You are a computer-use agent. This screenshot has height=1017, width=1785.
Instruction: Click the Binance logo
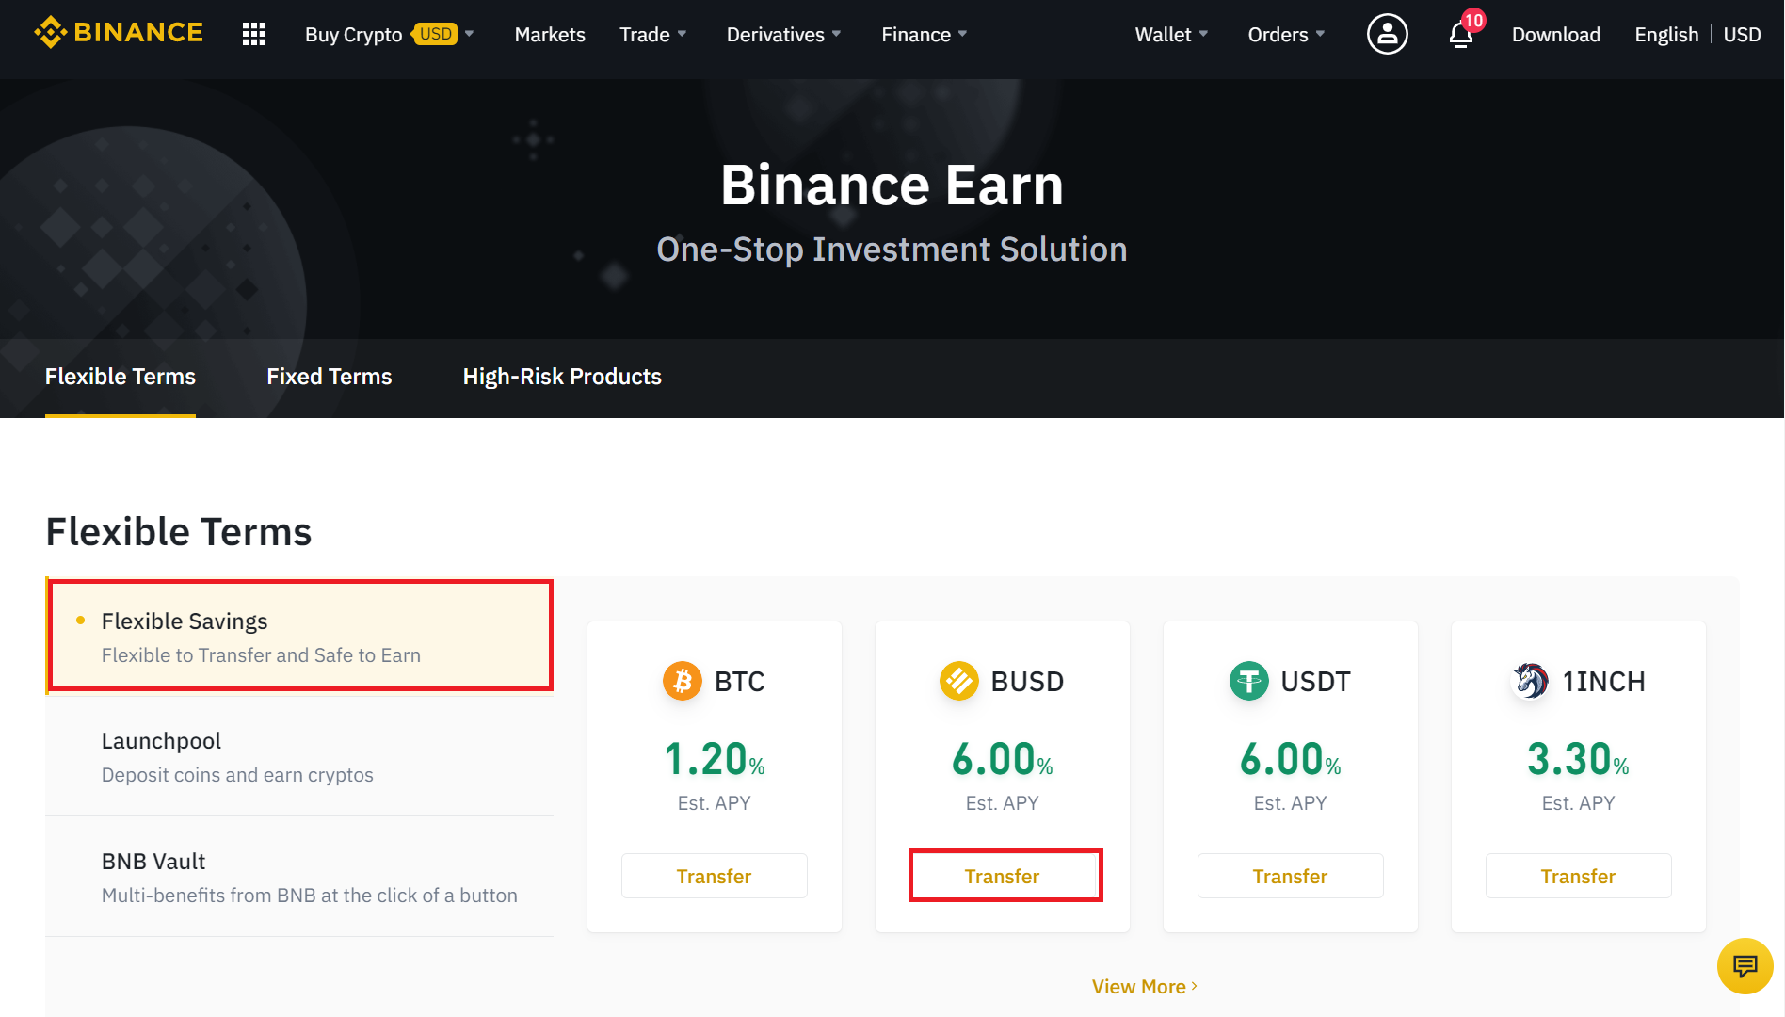click(119, 33)
